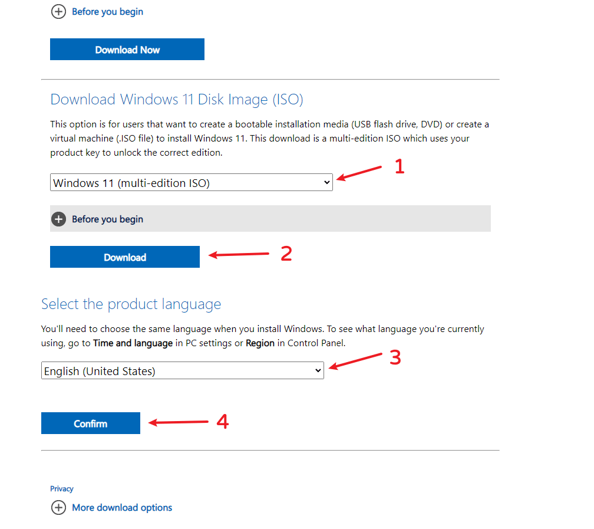
Task: Click the red number 1 annotation
Action: click(400, 167)
